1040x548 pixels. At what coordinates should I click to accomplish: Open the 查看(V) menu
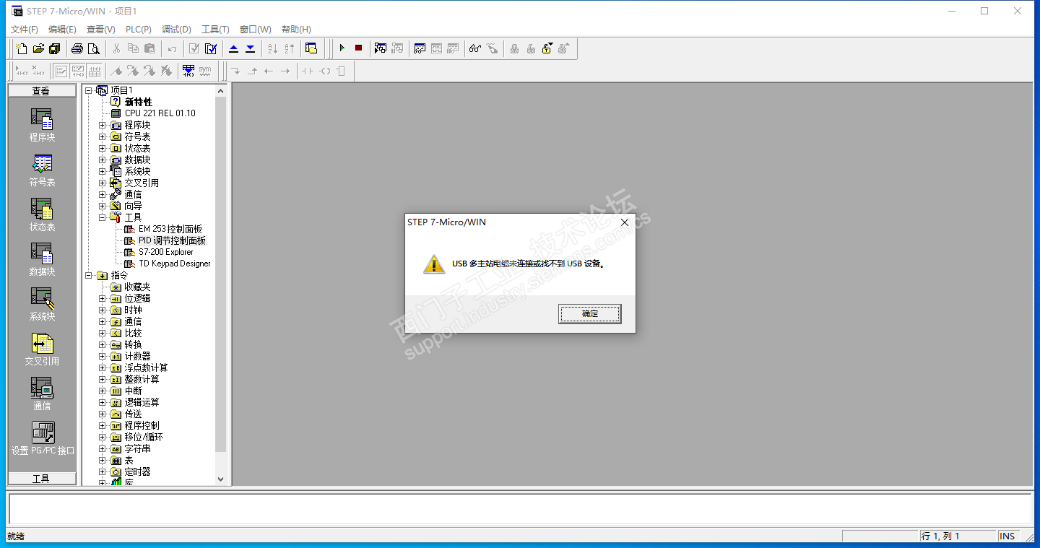pyautogui.click(x=101, y=30)
